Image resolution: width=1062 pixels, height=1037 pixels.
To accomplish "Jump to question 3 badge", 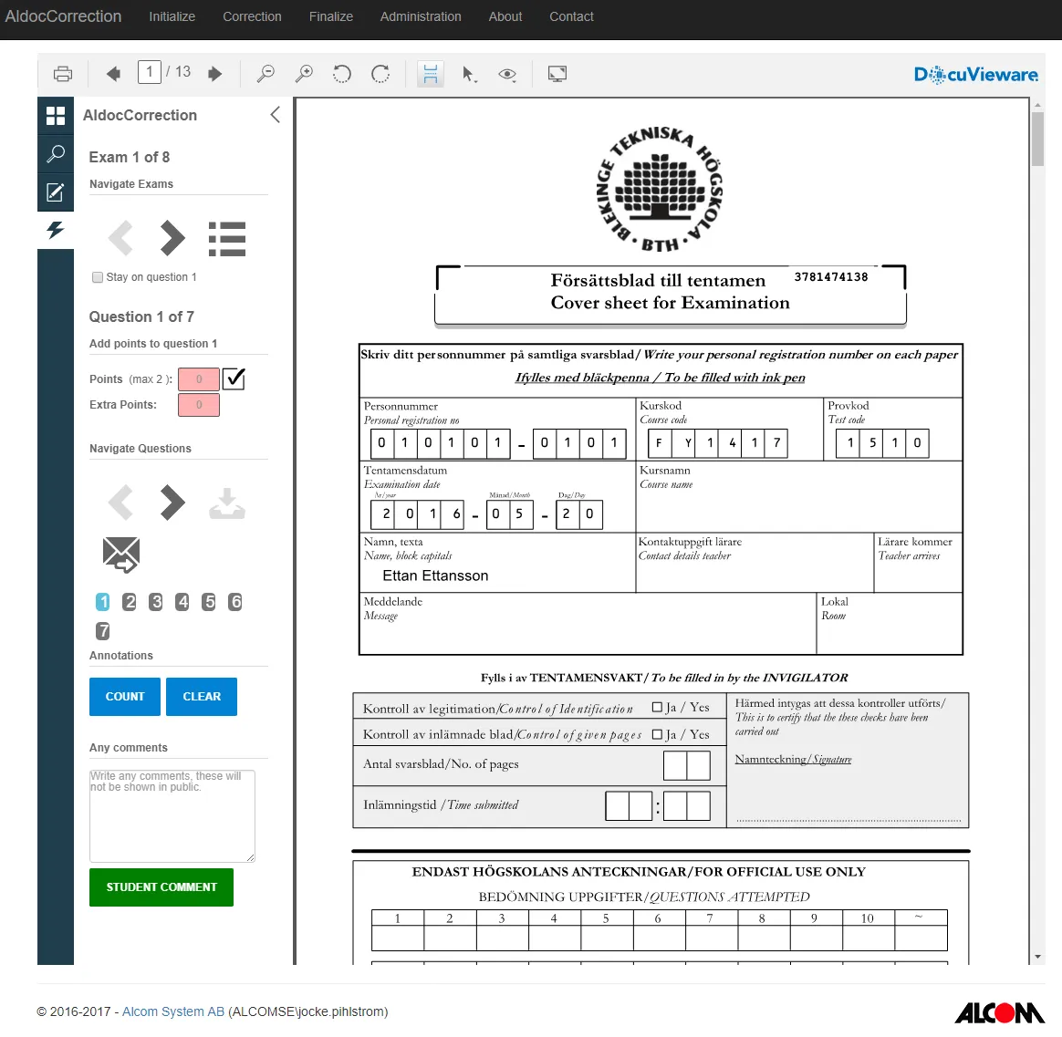I will click(x=156, y=602).
